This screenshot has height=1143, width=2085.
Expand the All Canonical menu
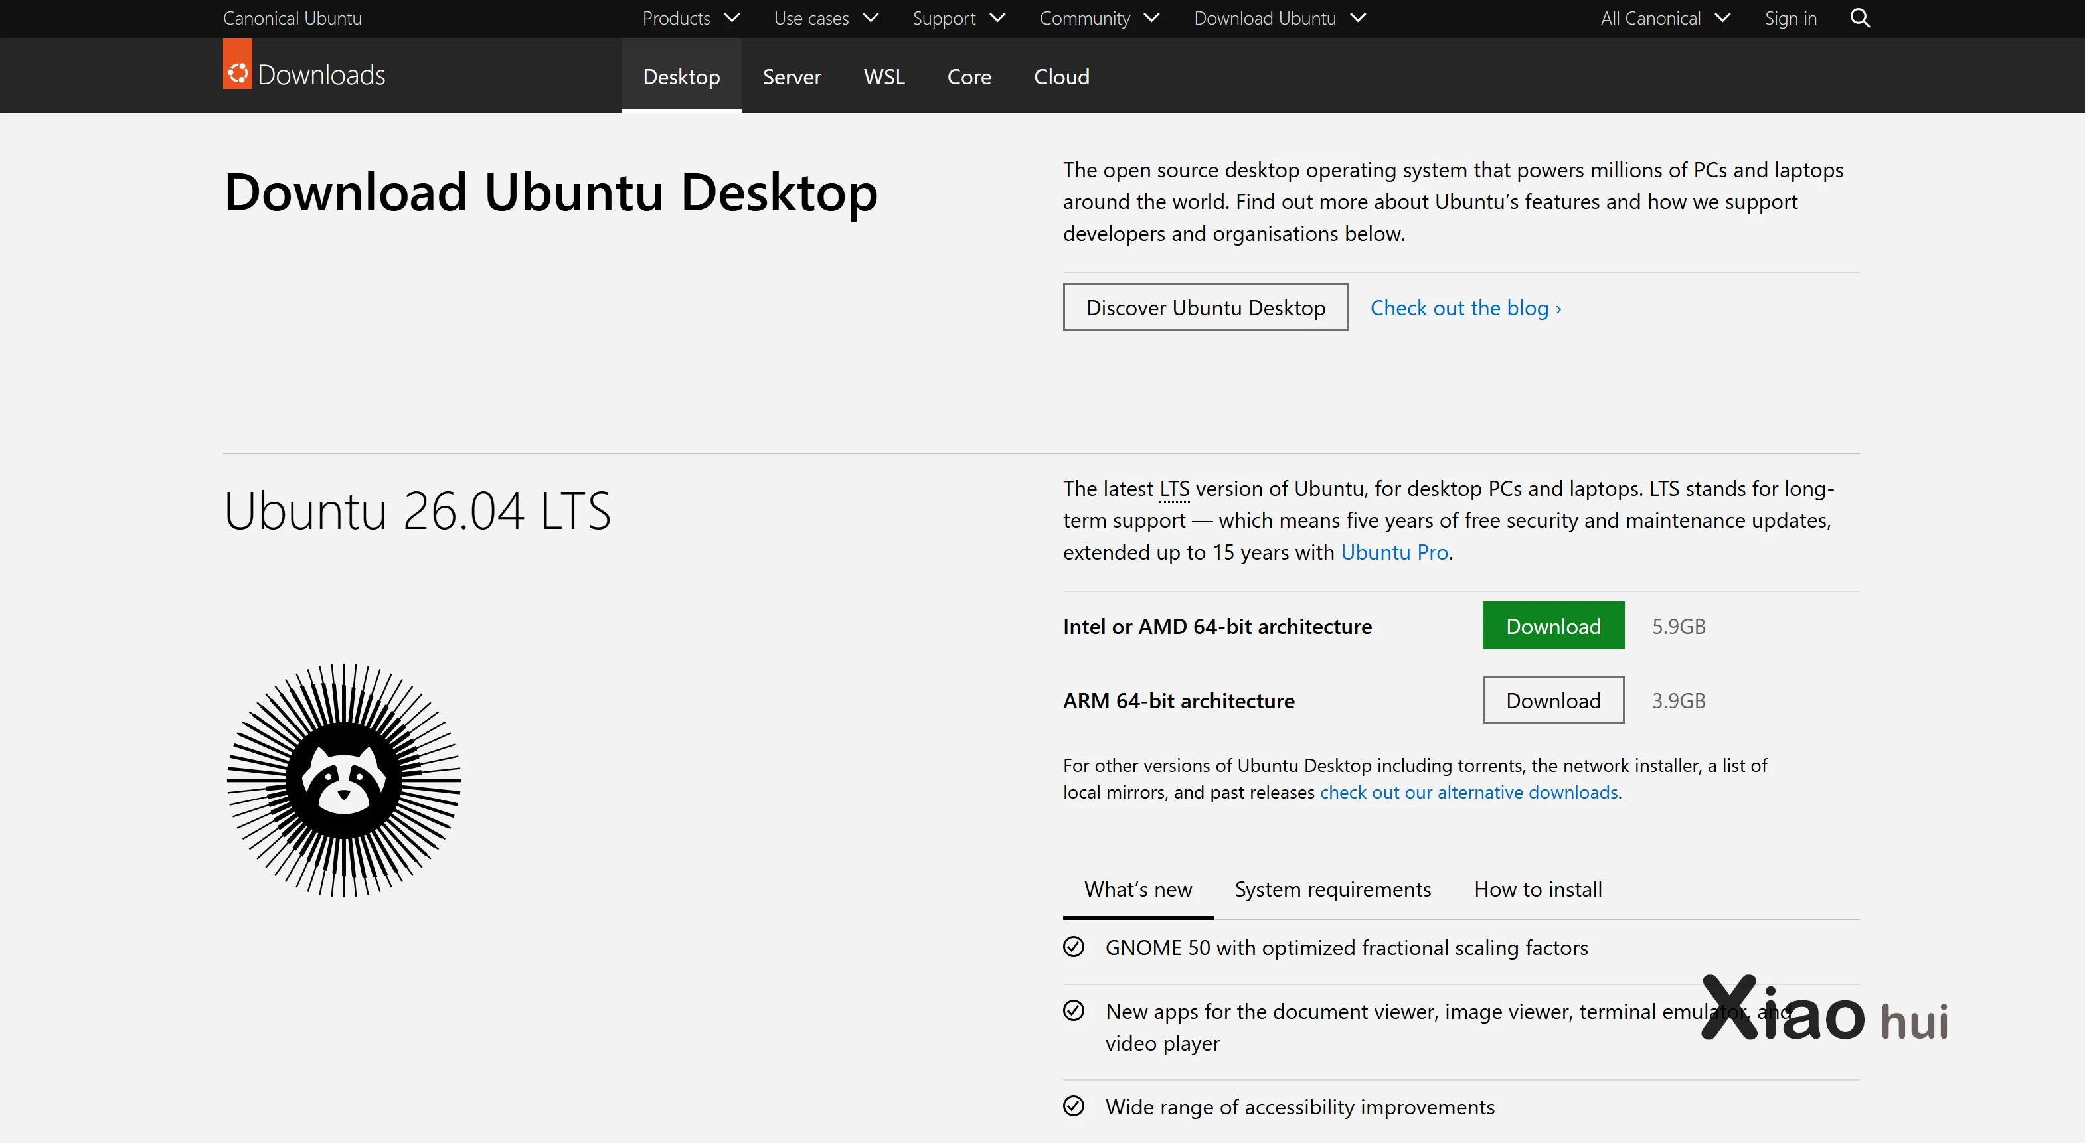point(1665,18)
